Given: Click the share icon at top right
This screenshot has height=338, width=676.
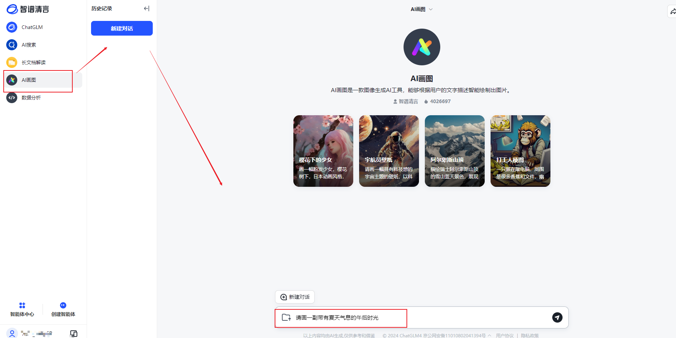Looking at the screenshot, I should tap(673, 11).
